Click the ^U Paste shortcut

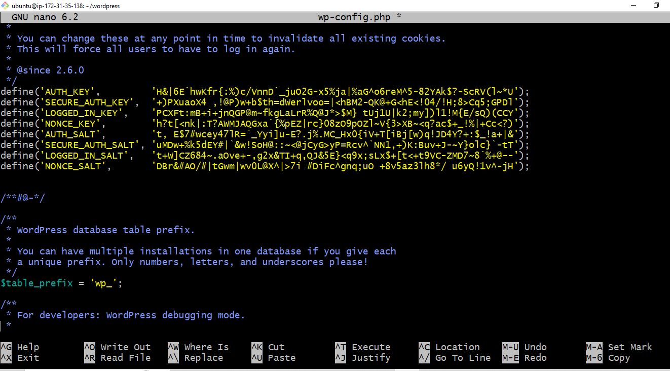274,358
